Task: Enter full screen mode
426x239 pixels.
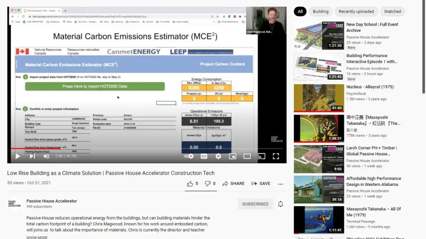Action: coord(276,156)
